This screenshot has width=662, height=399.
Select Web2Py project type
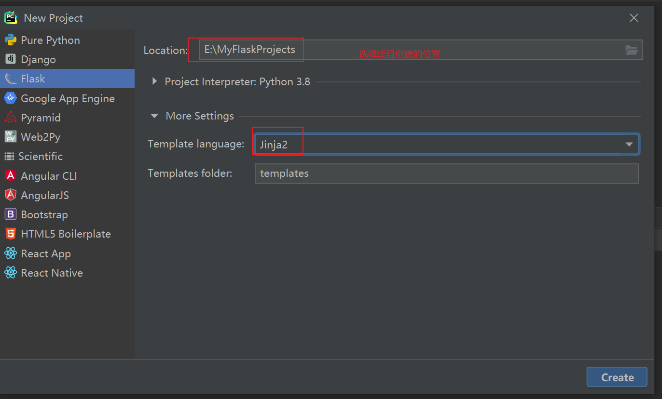tap(68, 137)
